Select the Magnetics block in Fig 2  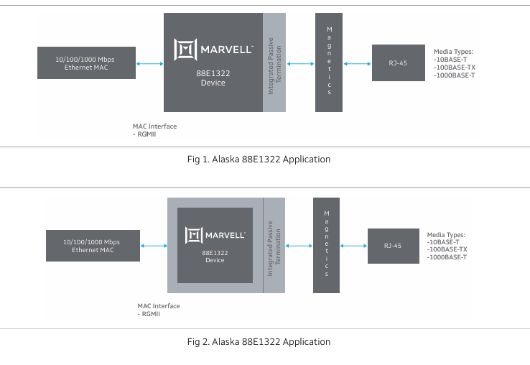326,245
